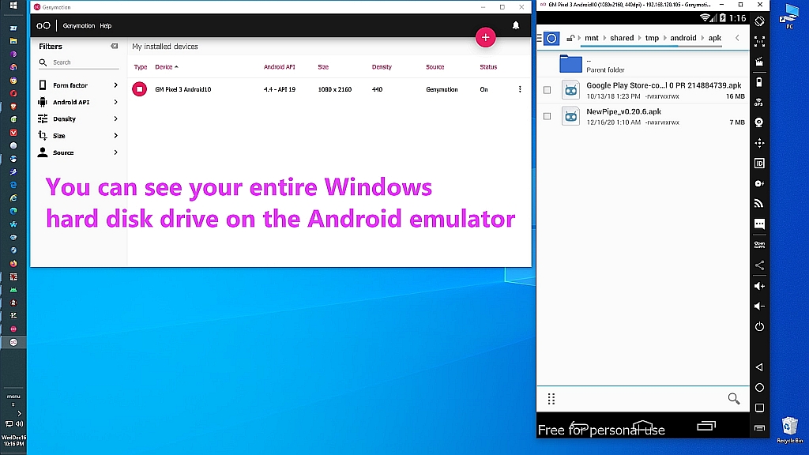Click the breadcrumb collapse chevron at right

coord(737,38)
